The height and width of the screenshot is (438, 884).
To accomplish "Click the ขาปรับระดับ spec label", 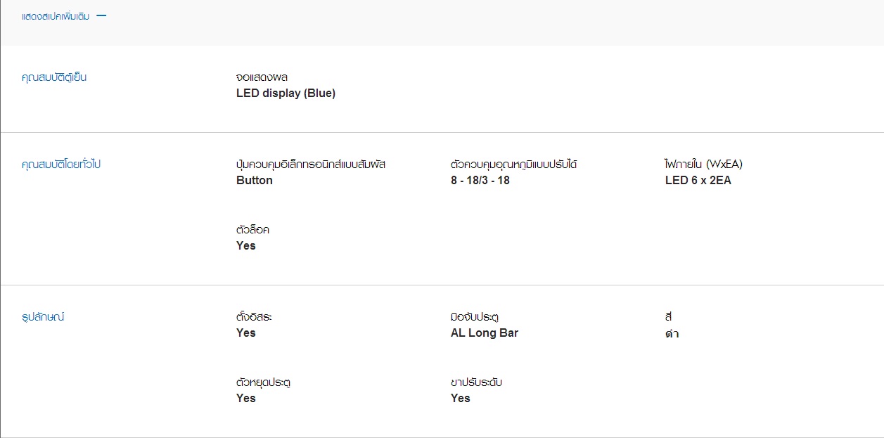I will click(477, 382).
